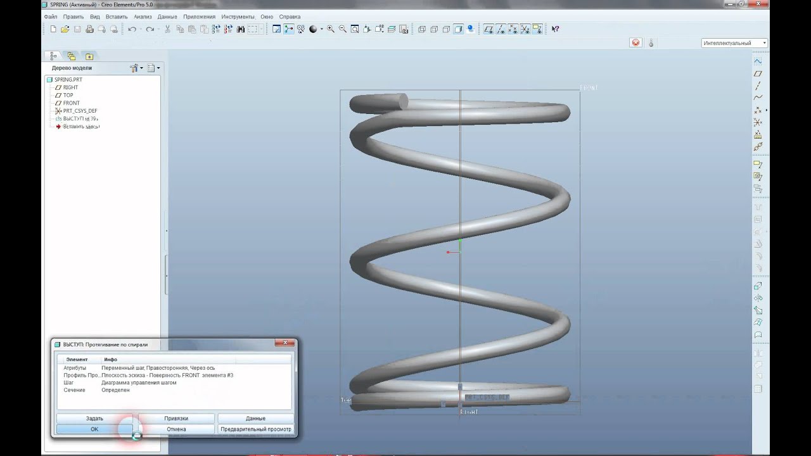Zoom in using magnifier plus icon
The height and width of the screenshot is (456, 811).
[331, 29]
